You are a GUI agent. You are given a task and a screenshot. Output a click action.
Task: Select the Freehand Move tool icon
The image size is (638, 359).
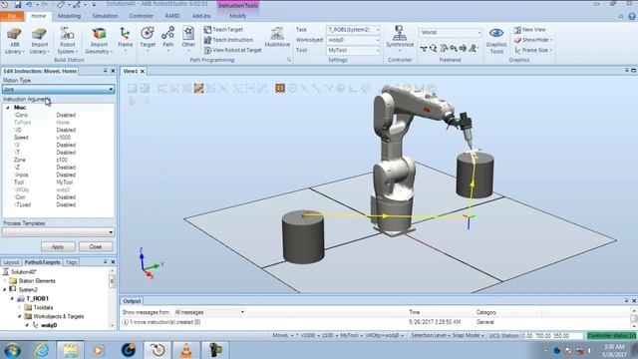click(424, 49)
